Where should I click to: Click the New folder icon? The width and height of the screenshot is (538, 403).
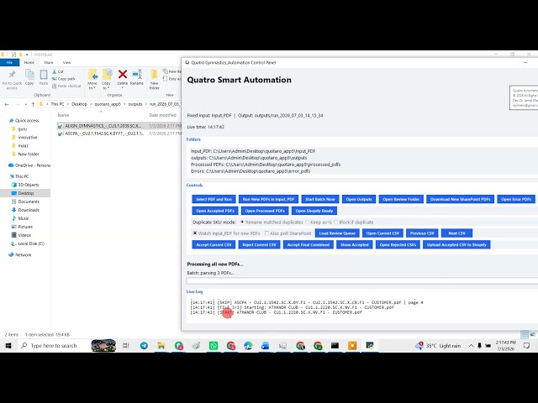(155, 75)
